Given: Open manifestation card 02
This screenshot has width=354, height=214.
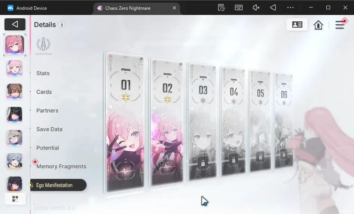Looking at the screenshot, I should (x=167, y=122).
